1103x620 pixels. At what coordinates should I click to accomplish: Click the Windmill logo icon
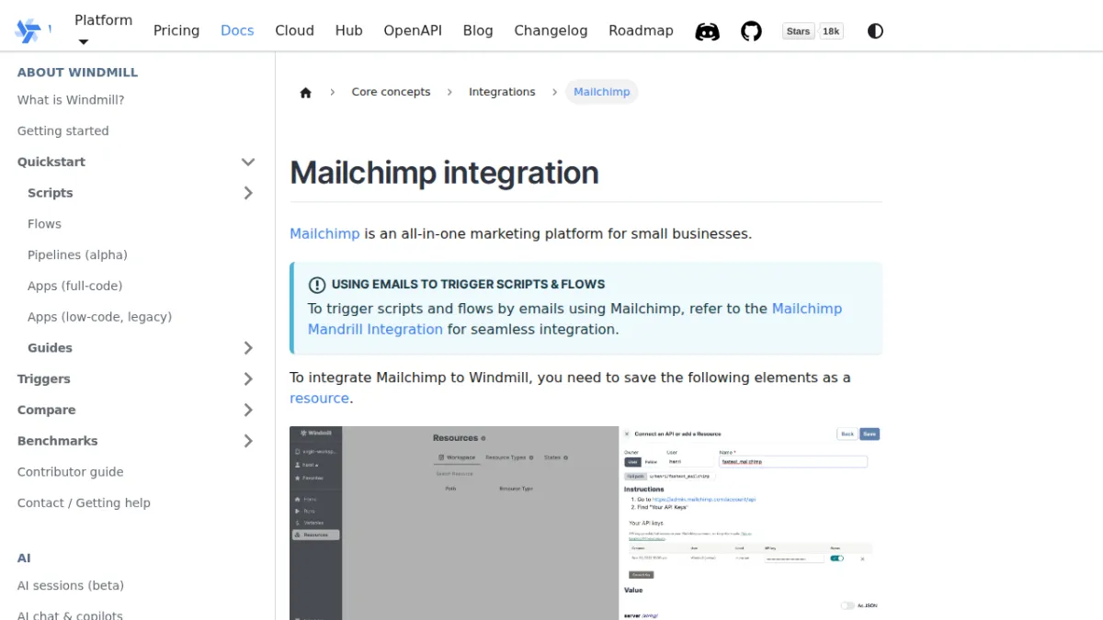[28, 30]
